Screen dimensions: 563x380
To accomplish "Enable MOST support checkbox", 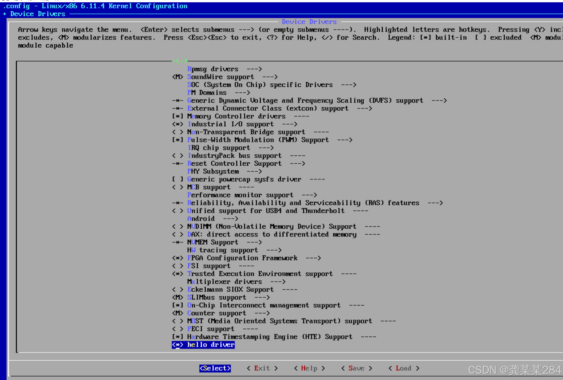I will coord(177,321).
